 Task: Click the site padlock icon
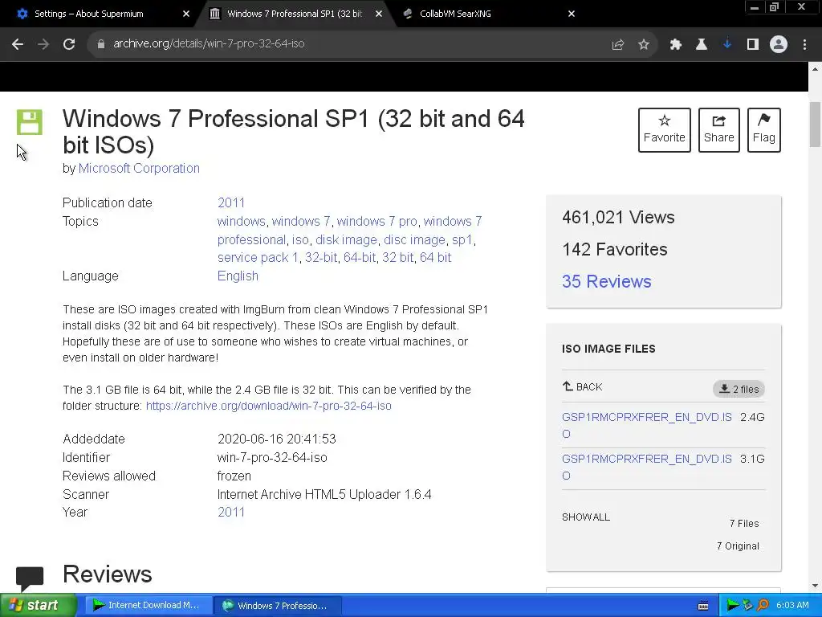click(x=101, y=44)
